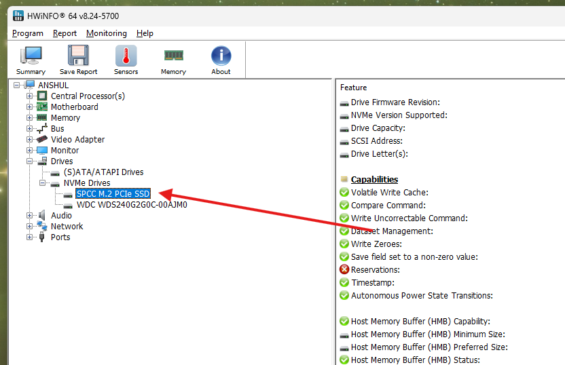Select the (S)ATA/ATAPI Drives item
565x365 pixels.
(x=104, y=172)
